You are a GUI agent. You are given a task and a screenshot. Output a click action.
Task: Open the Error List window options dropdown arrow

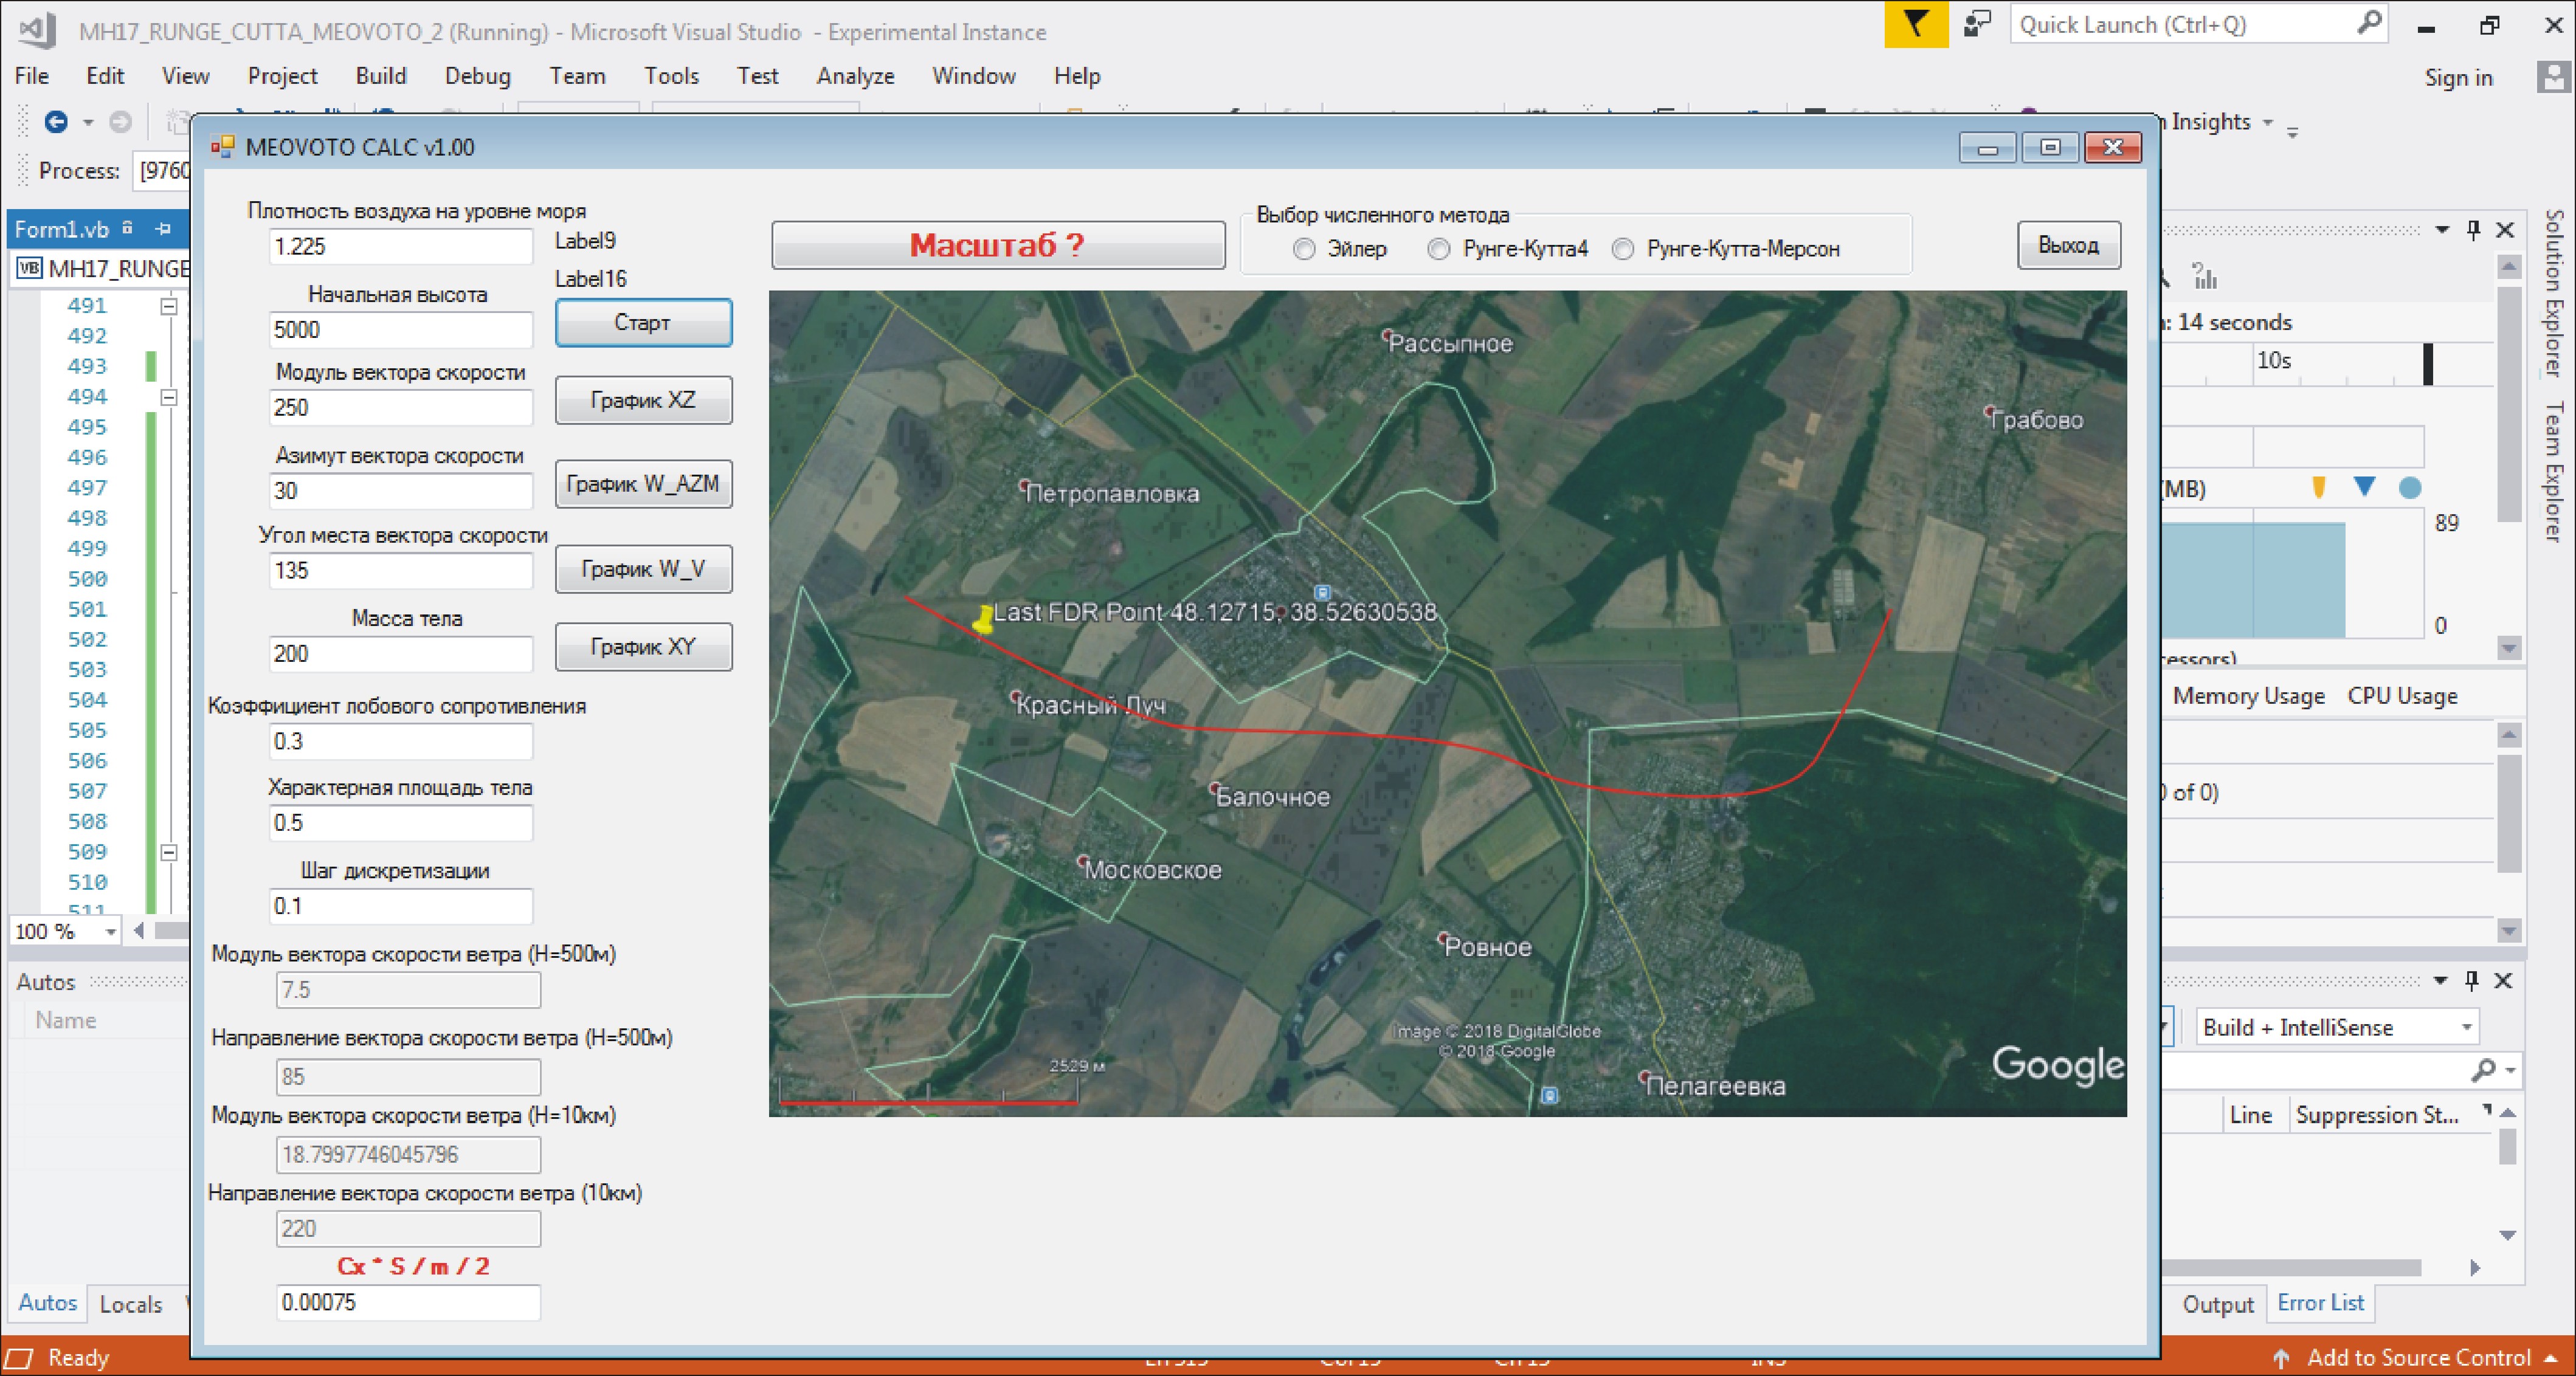coord(2440,980)
